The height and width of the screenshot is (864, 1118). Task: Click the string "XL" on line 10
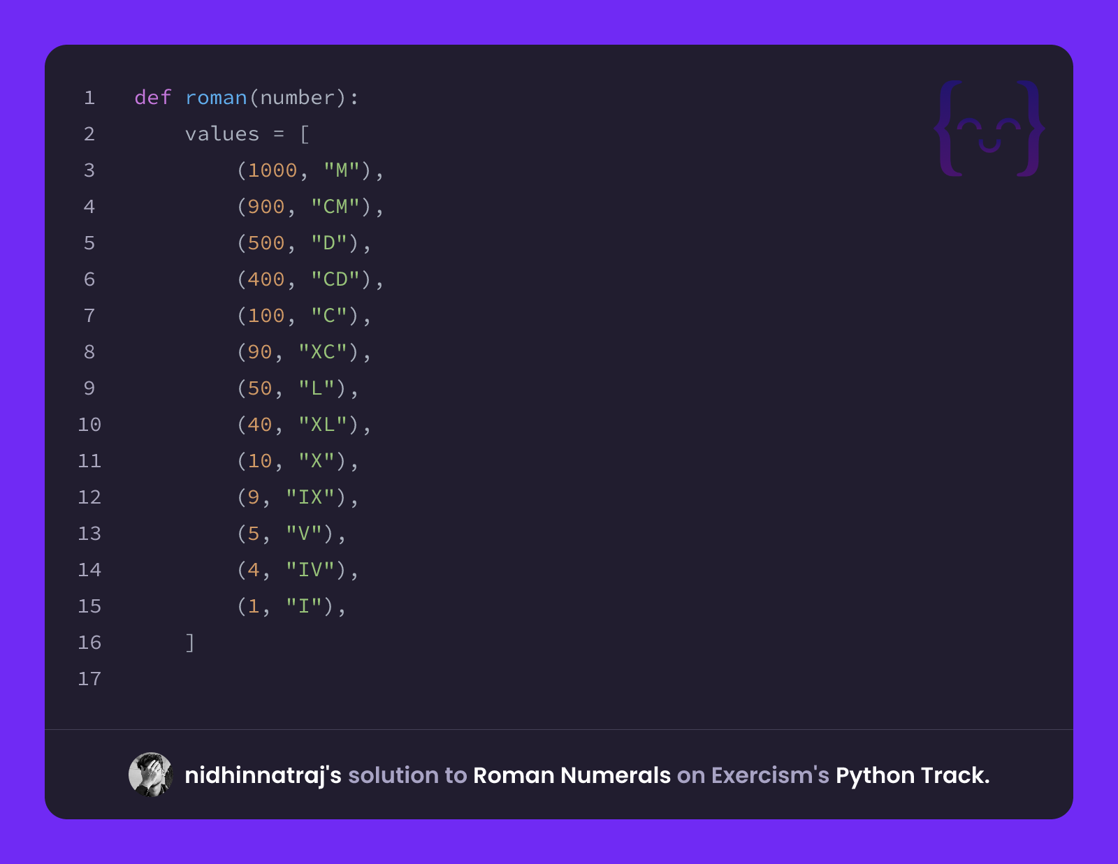pos(323,425)
